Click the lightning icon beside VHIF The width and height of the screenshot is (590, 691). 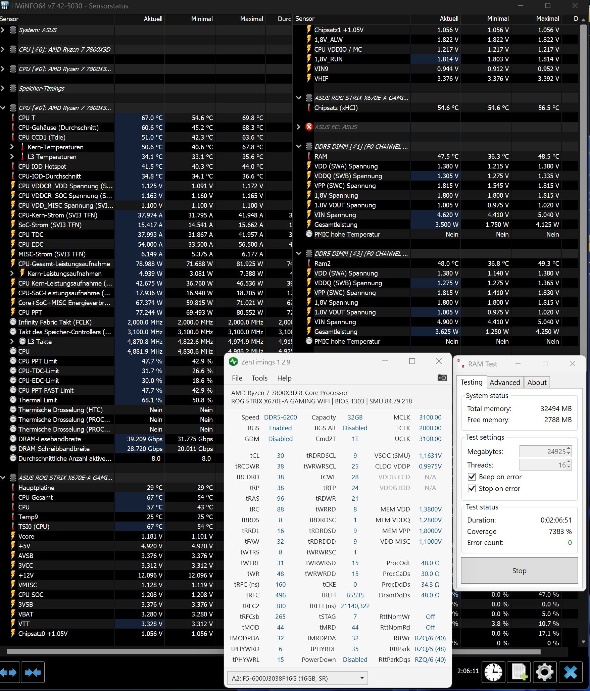(x=309, y=78)
